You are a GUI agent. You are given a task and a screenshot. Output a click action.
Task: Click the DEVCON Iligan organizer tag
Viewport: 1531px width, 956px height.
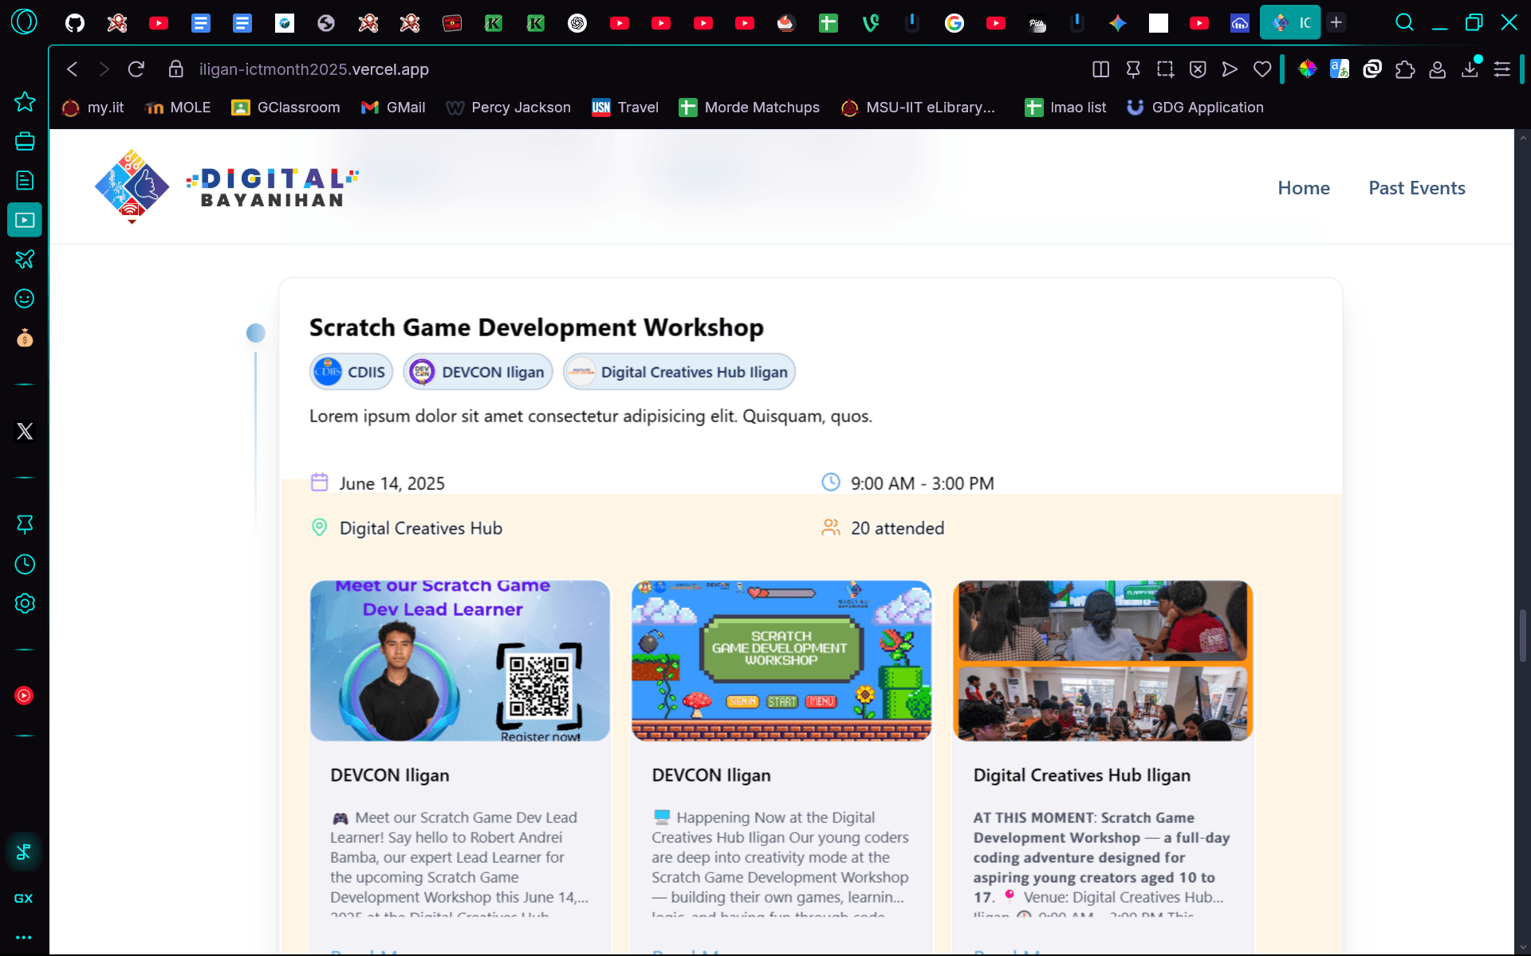478,372
